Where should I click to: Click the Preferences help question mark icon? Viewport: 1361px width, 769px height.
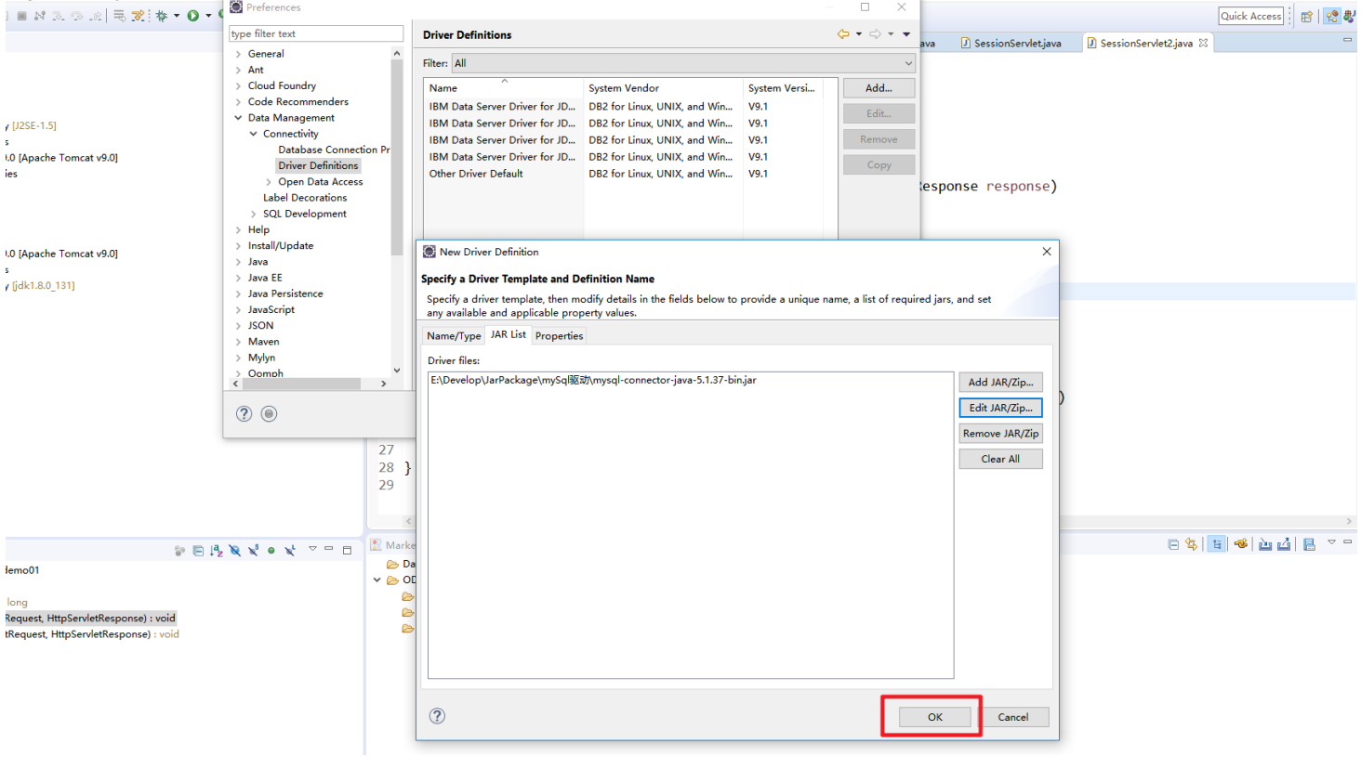(244, 414)
